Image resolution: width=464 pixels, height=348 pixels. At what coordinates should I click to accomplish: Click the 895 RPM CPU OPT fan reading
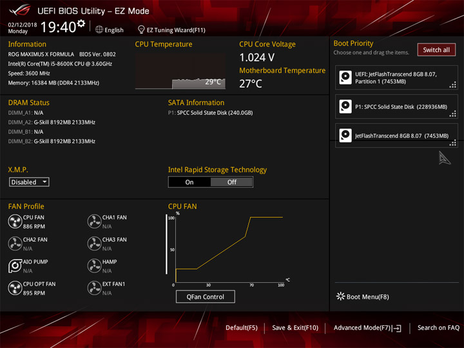[34, 293]
